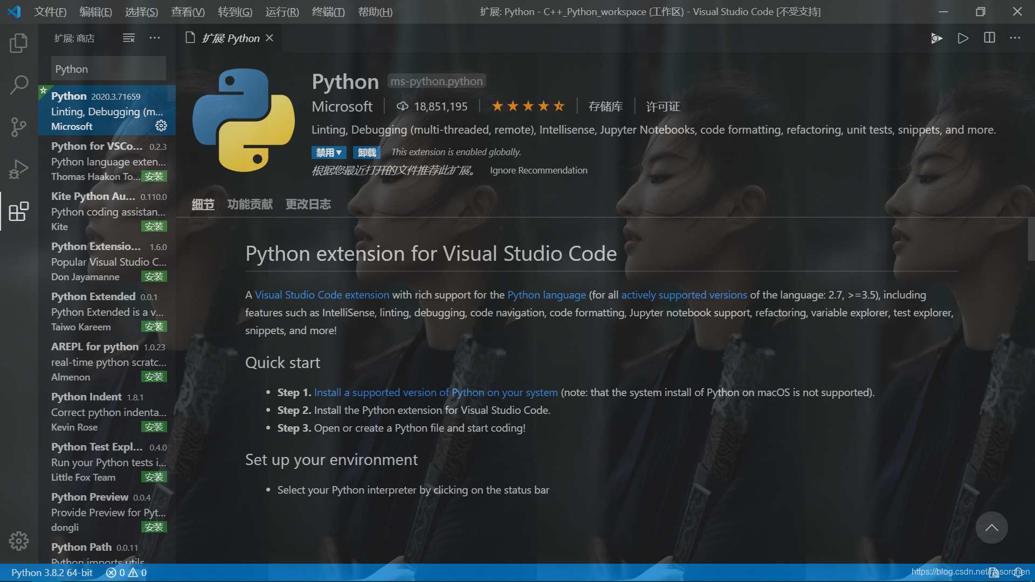
Task: Switch to the 更改日志 changelog tab
Action: [308, 204]
